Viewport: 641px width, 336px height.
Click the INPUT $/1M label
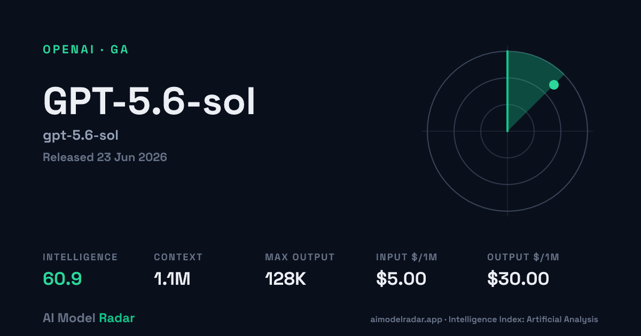(407, 257)
